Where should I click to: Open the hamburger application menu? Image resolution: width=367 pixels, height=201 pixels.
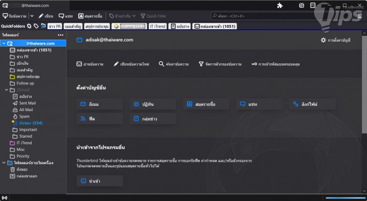pos(360,16)
